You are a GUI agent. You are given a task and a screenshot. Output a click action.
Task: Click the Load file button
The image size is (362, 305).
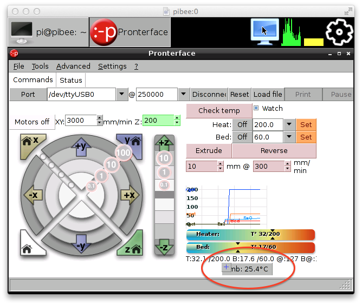[268, 94]
